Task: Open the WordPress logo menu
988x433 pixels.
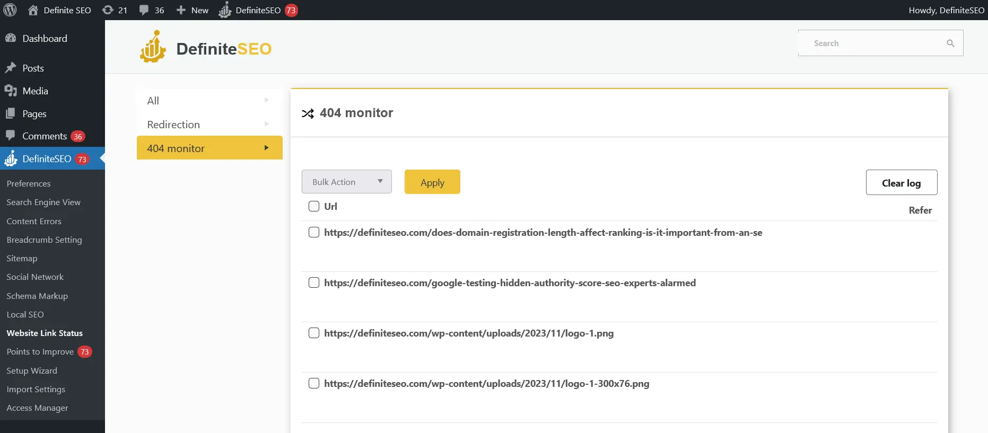Action: click(x=10, y=10)
